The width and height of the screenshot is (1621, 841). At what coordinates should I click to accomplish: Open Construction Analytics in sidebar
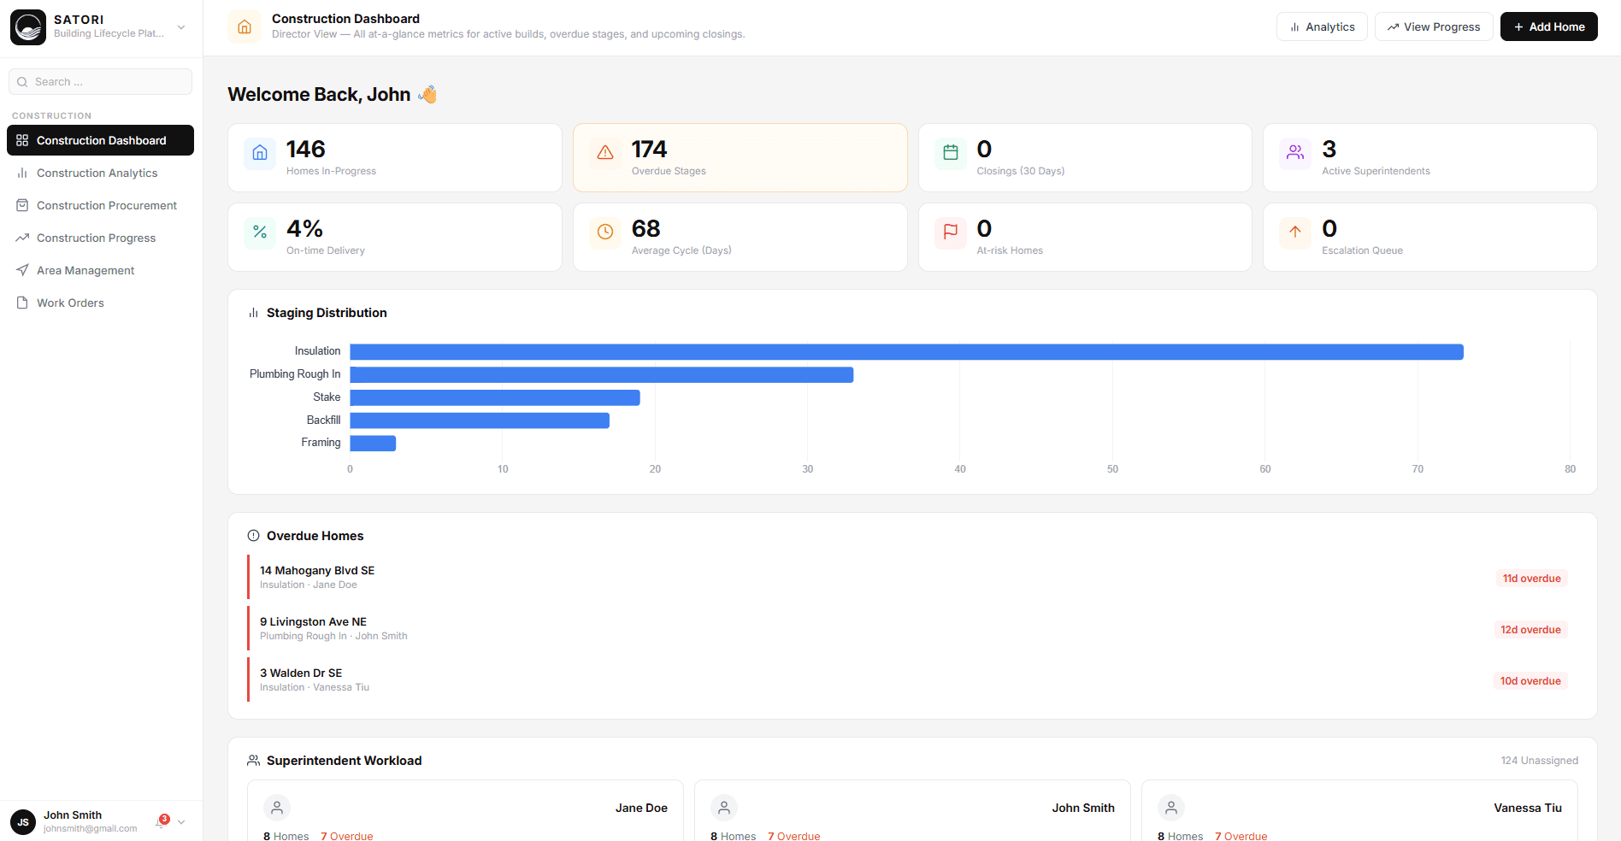pos(100,173)
